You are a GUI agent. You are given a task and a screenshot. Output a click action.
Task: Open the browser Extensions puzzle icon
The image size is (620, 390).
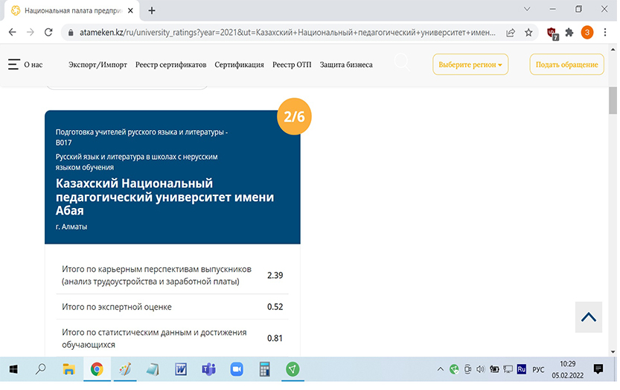[x=569, y=33]
